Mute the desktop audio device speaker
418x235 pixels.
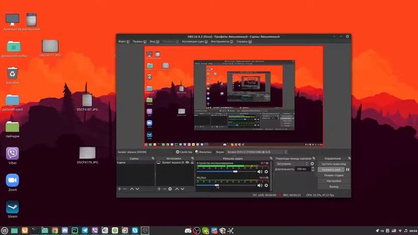260,172
